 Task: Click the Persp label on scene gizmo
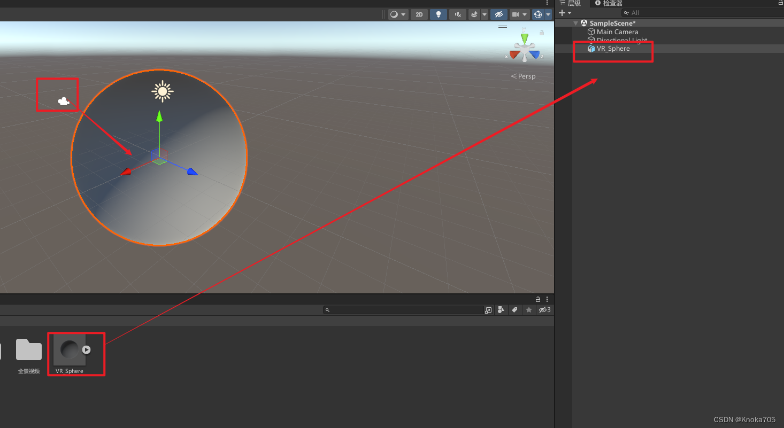point(523,76)
